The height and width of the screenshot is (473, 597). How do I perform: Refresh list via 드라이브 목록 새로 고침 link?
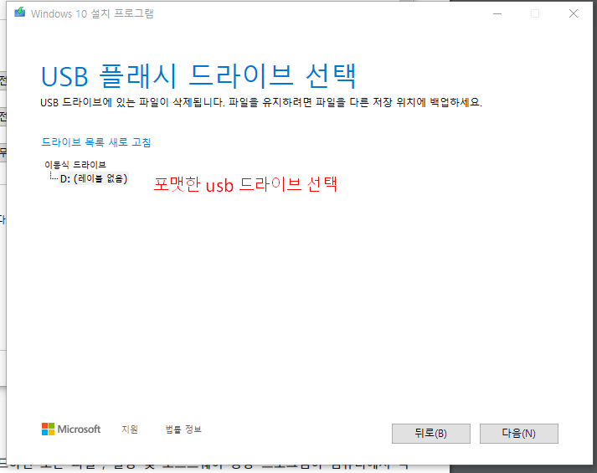96,142
